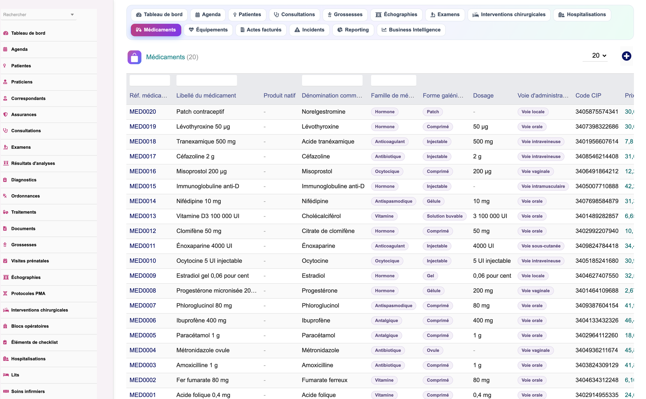
Task: Click the Patientes sidebar icon
Action: [x=5, y=66]
